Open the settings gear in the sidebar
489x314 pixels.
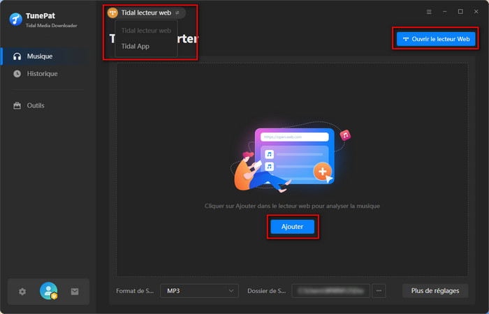(22, 292)
